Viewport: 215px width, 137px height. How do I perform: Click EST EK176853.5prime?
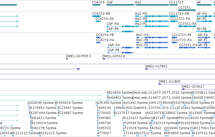(30, 110)
